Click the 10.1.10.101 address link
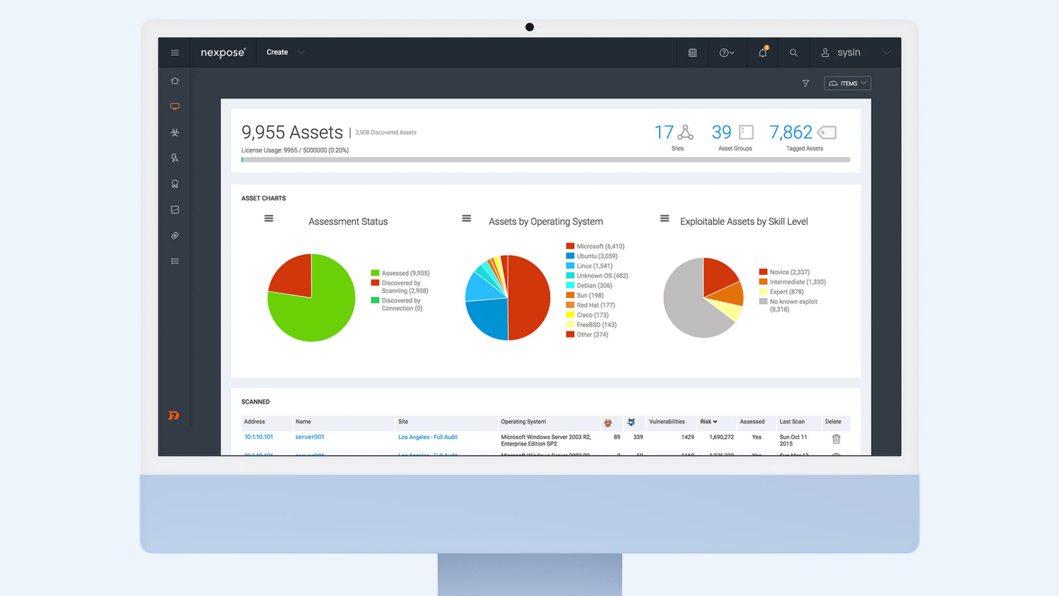The width and height of the screenshot is (1059, 596). [260, 436]
